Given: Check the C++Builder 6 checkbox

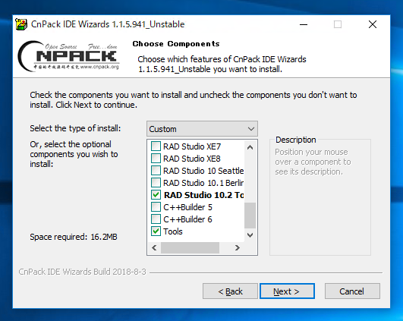Looking at the screenshot, I should click(156, 219).
